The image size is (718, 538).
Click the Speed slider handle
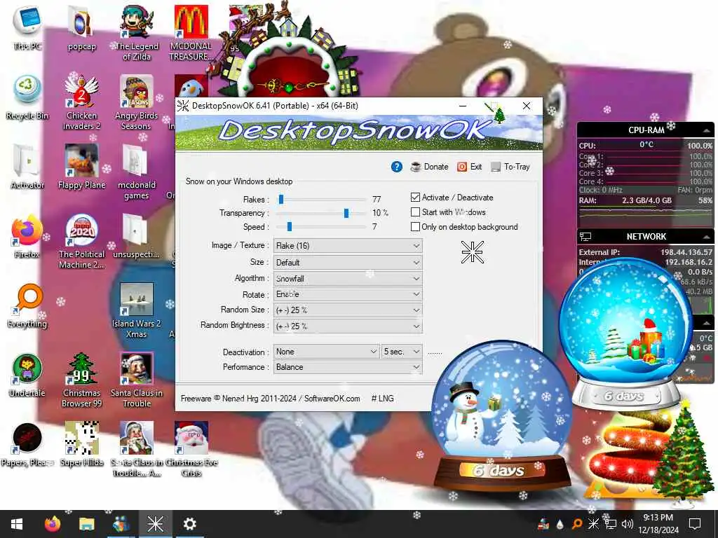(x=290, y=226)
